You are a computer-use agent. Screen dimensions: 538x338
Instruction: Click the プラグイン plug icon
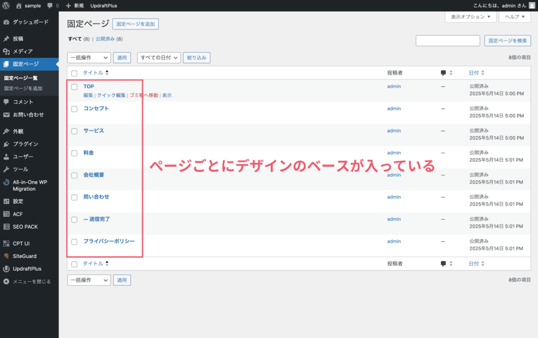[x=6, y=144]
